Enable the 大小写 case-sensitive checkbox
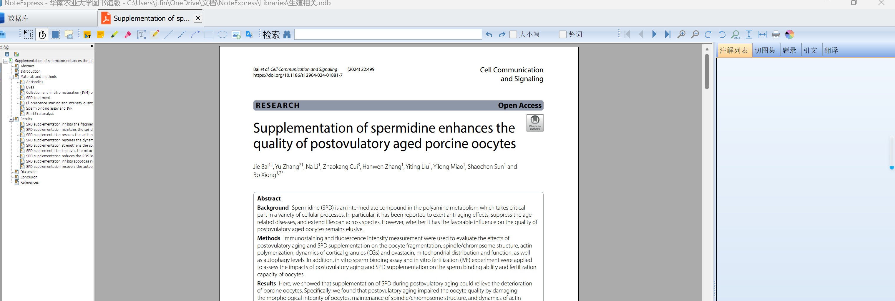 click(513, 34)
